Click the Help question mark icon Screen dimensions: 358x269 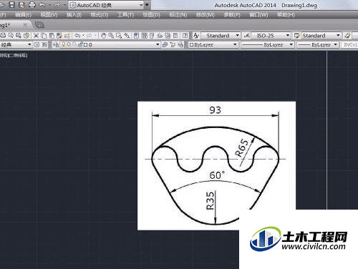(185, 36)
